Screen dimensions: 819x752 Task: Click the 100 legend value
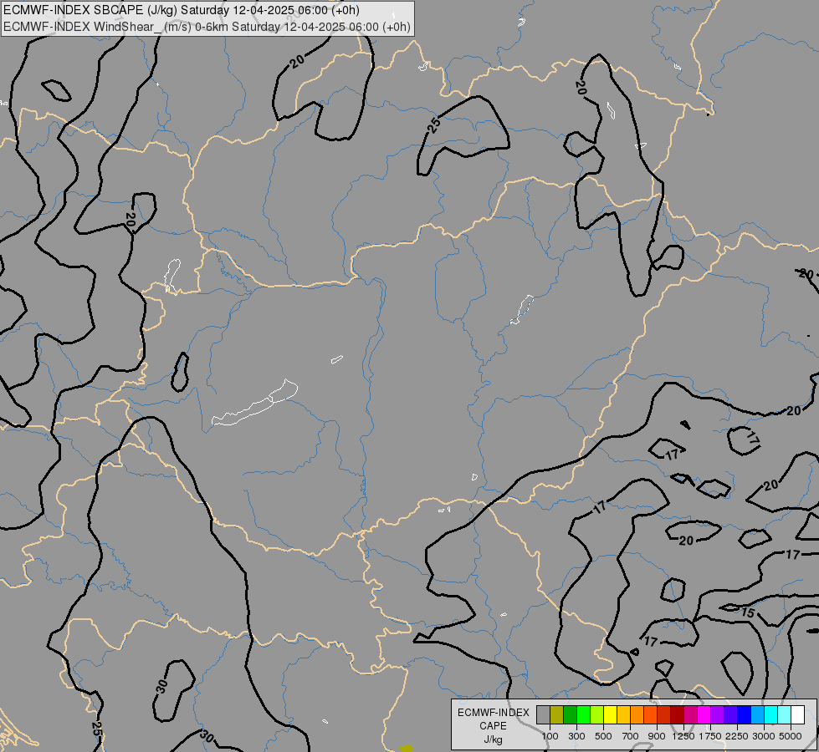pyautogui.click(x=550, y=736)
